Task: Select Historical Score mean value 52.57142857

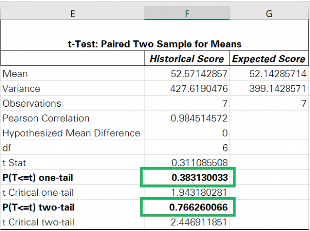Action: [199, 74]
